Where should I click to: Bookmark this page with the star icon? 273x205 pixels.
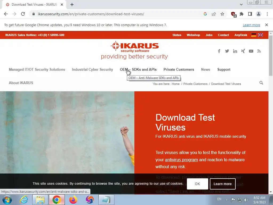222,14
